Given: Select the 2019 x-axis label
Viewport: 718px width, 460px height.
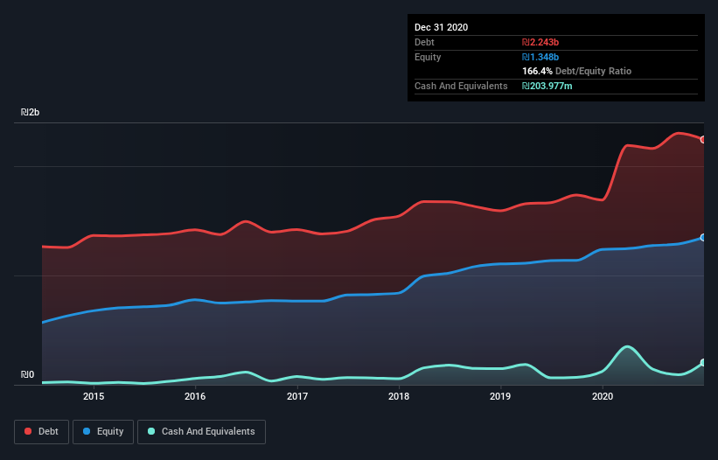Looking at the screenshot, I should coord(500,396).
